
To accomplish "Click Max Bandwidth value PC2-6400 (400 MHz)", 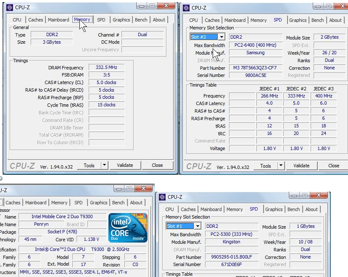I will pos(256,45).
